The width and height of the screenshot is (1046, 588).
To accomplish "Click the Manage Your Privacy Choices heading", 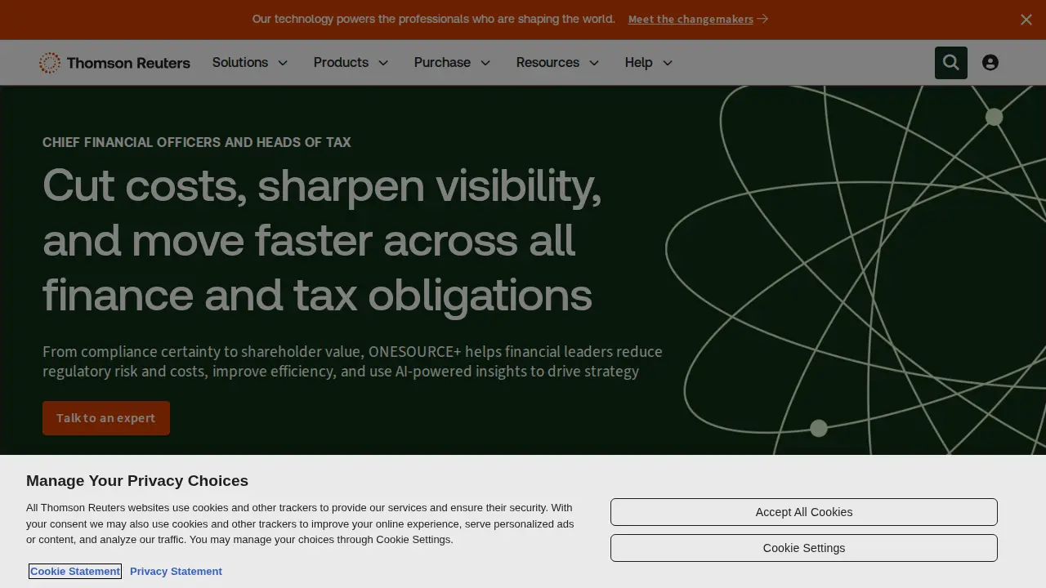I will pos(137,481).
